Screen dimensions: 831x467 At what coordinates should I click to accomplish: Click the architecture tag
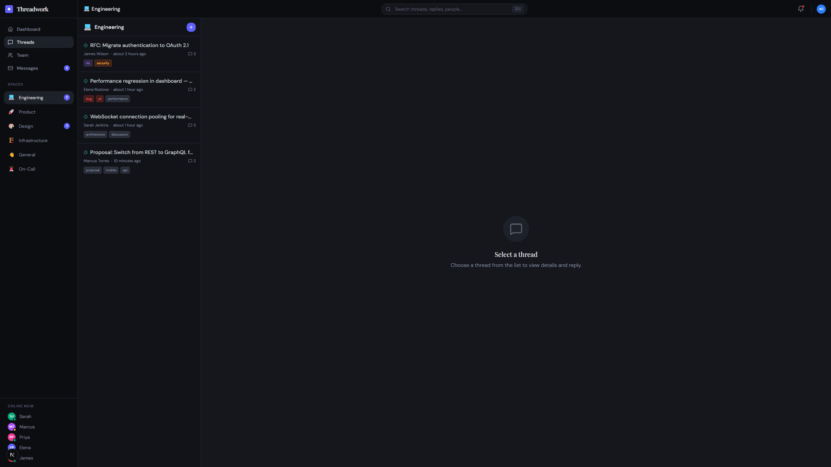point(95,135)
